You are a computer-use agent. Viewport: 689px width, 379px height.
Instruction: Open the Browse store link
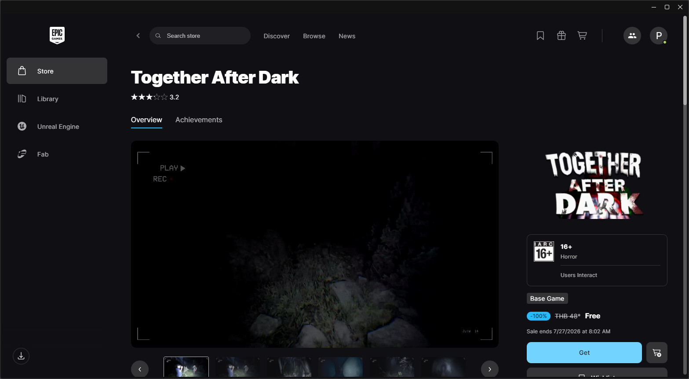(314, 36)
